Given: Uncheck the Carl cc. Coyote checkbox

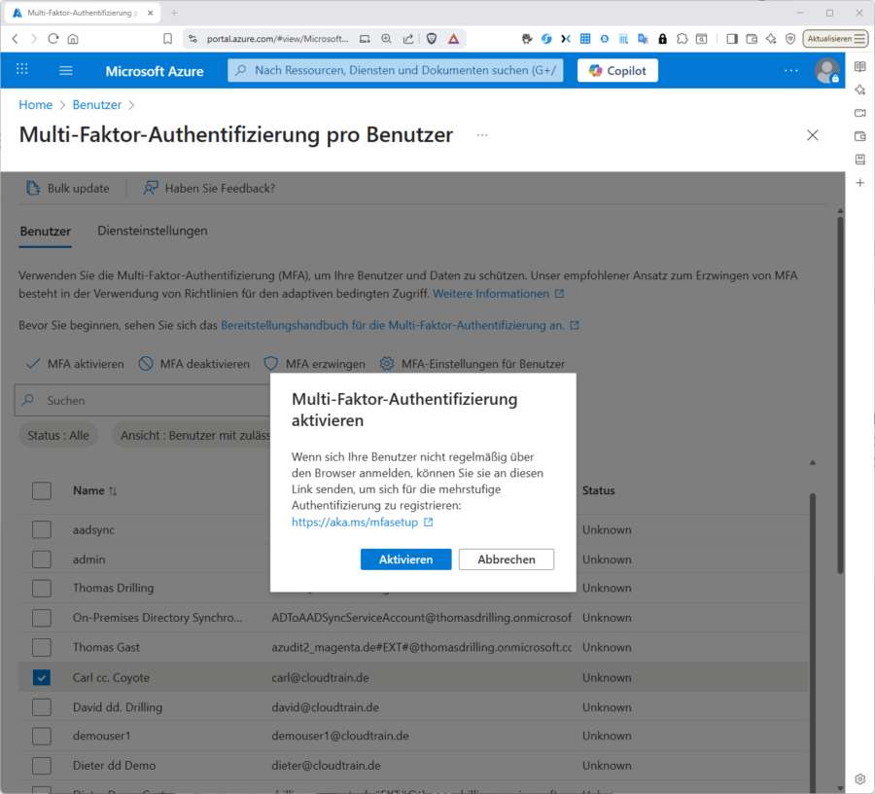Looking at the screenshot, I should 42,677.
